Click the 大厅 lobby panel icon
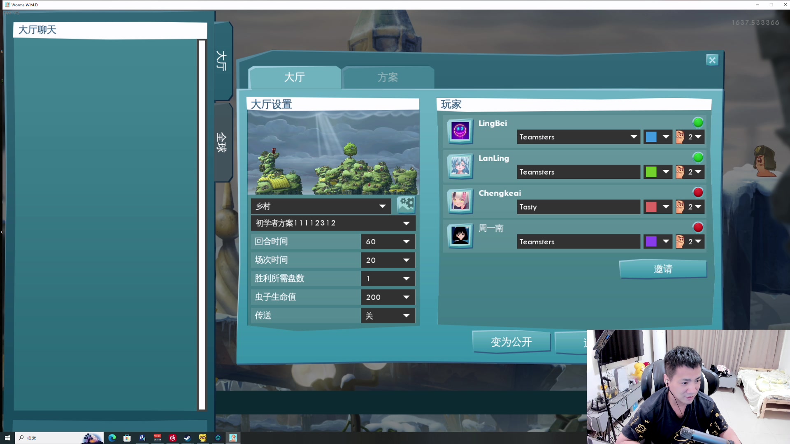 pos(221,61)
